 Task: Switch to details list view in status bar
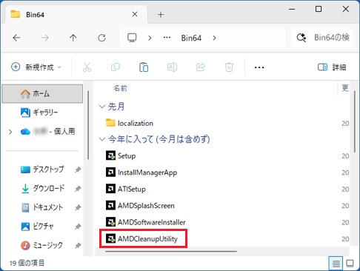click(336, 264)
